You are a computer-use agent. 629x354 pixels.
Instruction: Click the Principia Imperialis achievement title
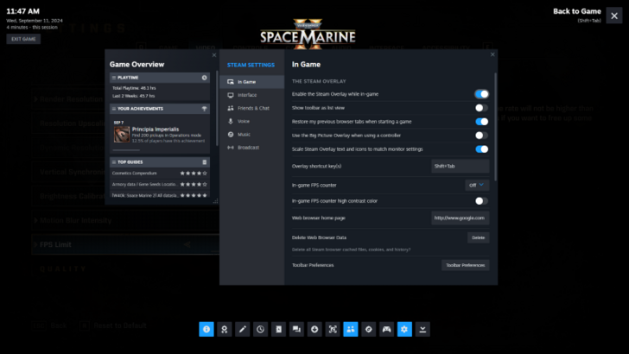(x=156, y=130)
